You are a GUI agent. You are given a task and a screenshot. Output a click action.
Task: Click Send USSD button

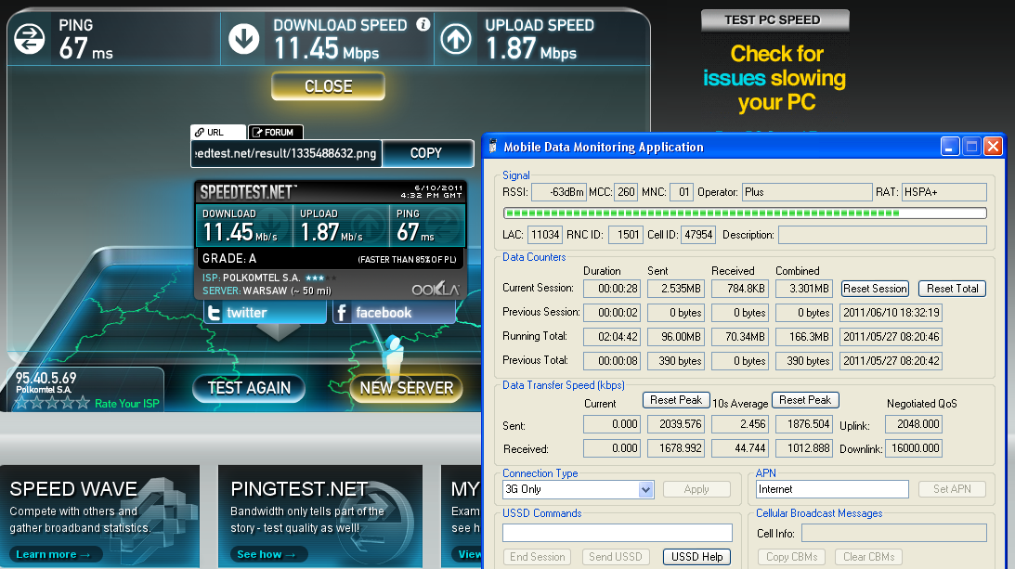coord(615,557)
